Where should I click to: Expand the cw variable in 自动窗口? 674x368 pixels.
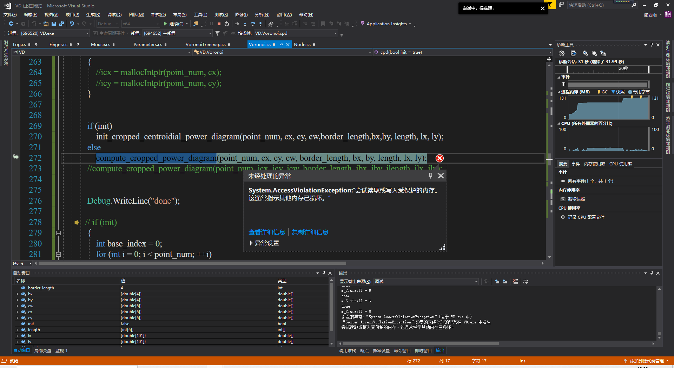pos(18,306)
